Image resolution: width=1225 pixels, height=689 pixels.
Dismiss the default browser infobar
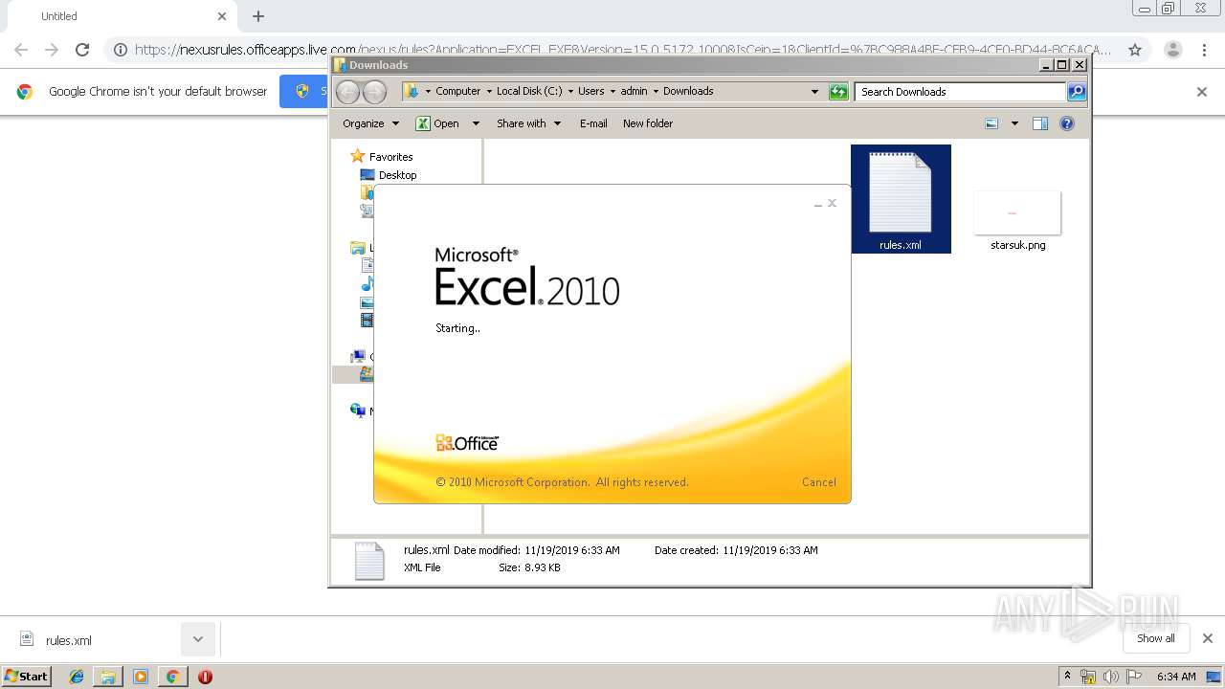[1202, 92]
